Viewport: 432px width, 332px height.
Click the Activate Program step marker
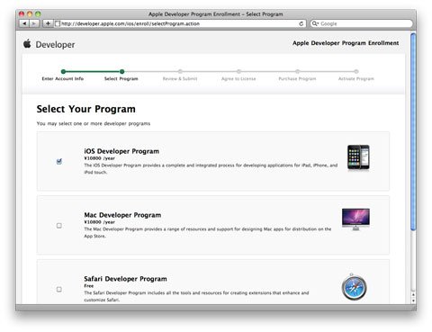pyautogui.click(x=356, y=71)
